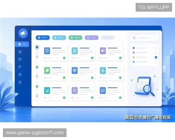The height and width of the screenshot is (140, 175).
Task: Select empty timeline circle beside document card
Action: click(x=37, y=57)
